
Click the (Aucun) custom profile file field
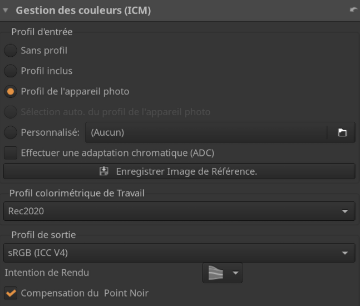(x=206, y=132)
